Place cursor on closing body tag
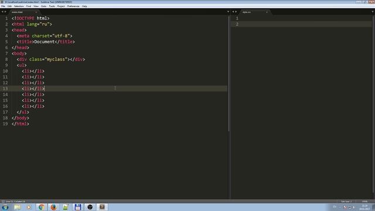The width and height of the screenshot is (375, 211). [21, 118]
